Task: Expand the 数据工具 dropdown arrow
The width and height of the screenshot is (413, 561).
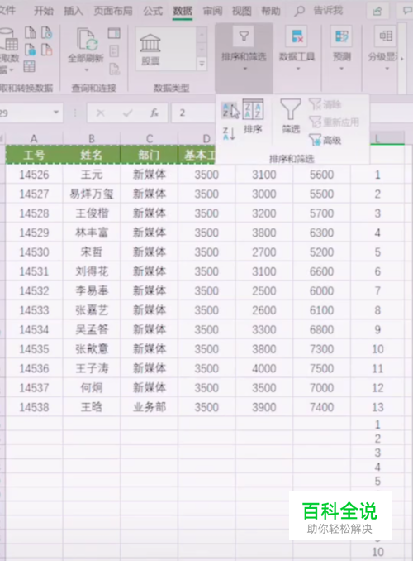Action: (298, 68)
